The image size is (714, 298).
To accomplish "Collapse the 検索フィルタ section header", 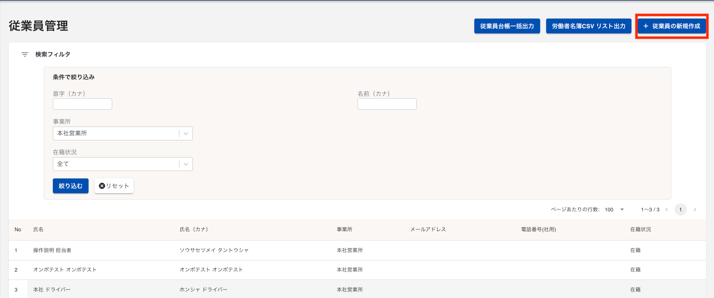I will [53, 55].
